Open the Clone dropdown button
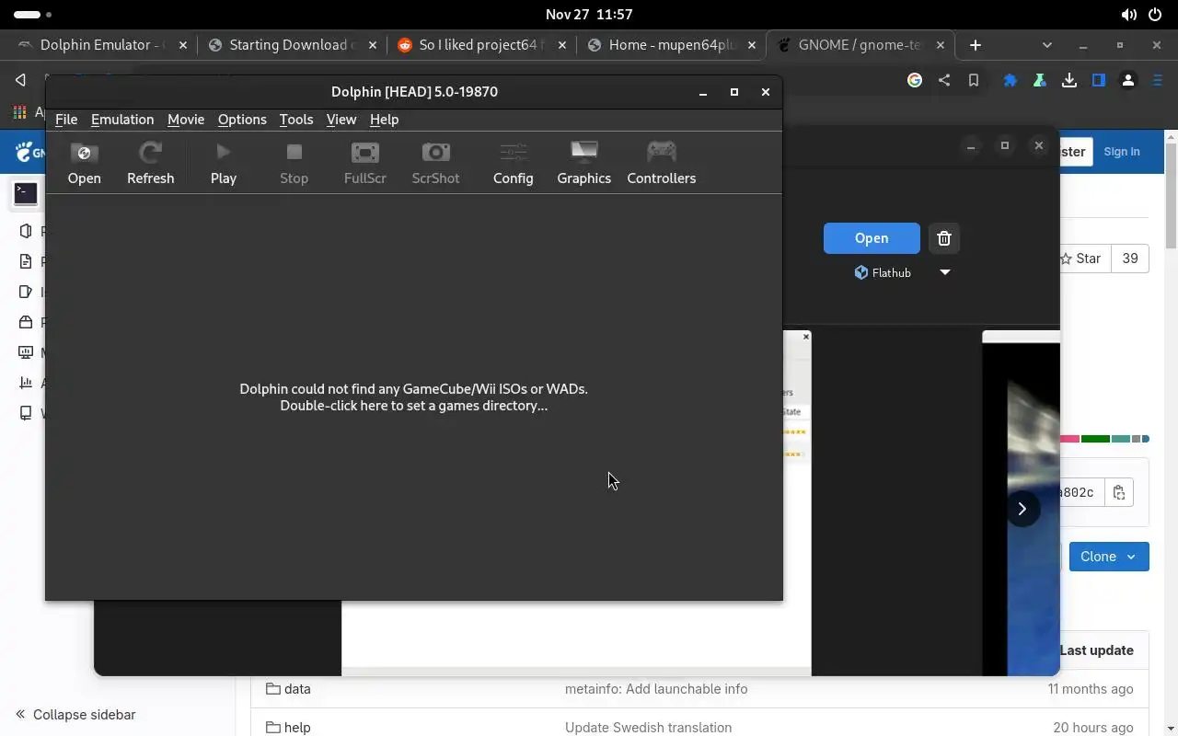Screen dimensions: 1178x736 [1109, 557]
